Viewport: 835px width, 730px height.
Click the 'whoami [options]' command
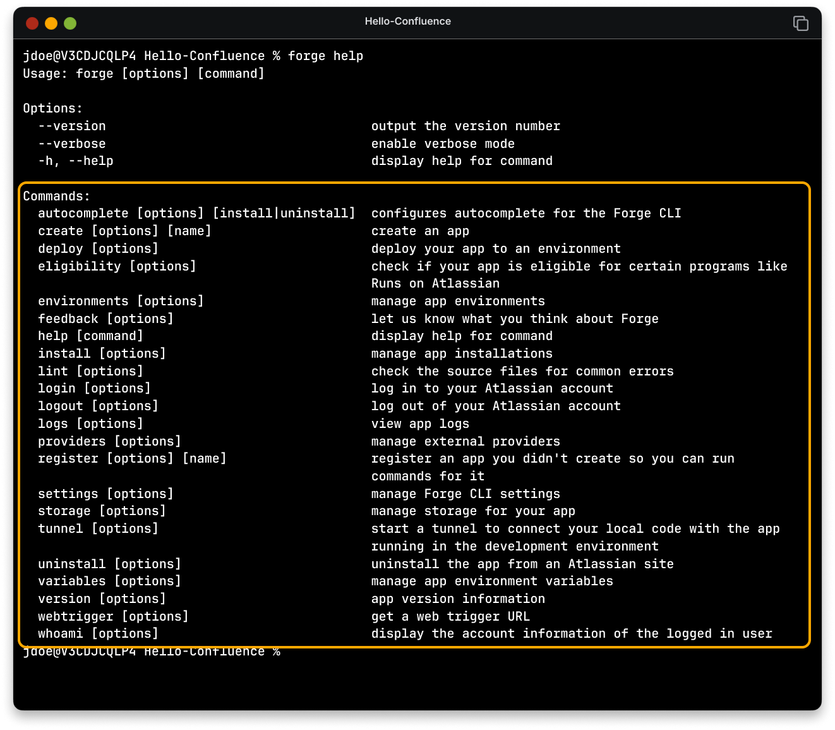98,633
